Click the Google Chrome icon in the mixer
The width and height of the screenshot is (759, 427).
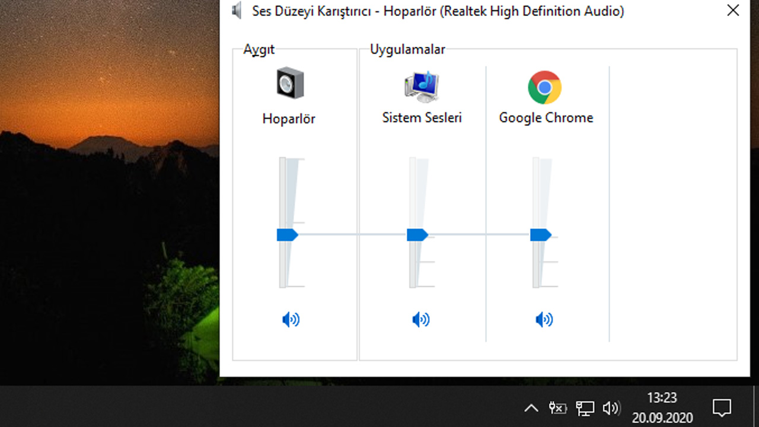tap(544, 87)
